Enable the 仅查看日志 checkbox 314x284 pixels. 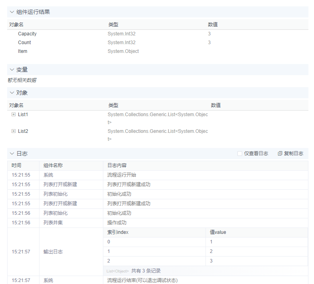(240, 154)
